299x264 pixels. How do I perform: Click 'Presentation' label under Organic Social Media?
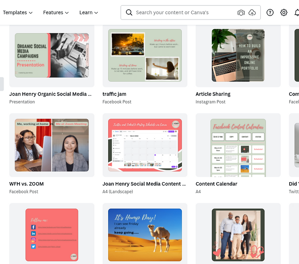click(22, 102)
